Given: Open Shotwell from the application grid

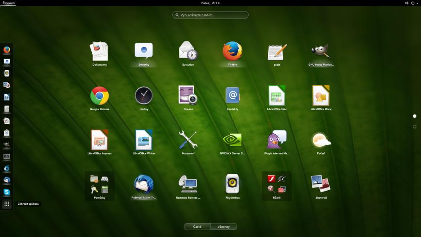Looking at the screenshot, I should point(321,186).
